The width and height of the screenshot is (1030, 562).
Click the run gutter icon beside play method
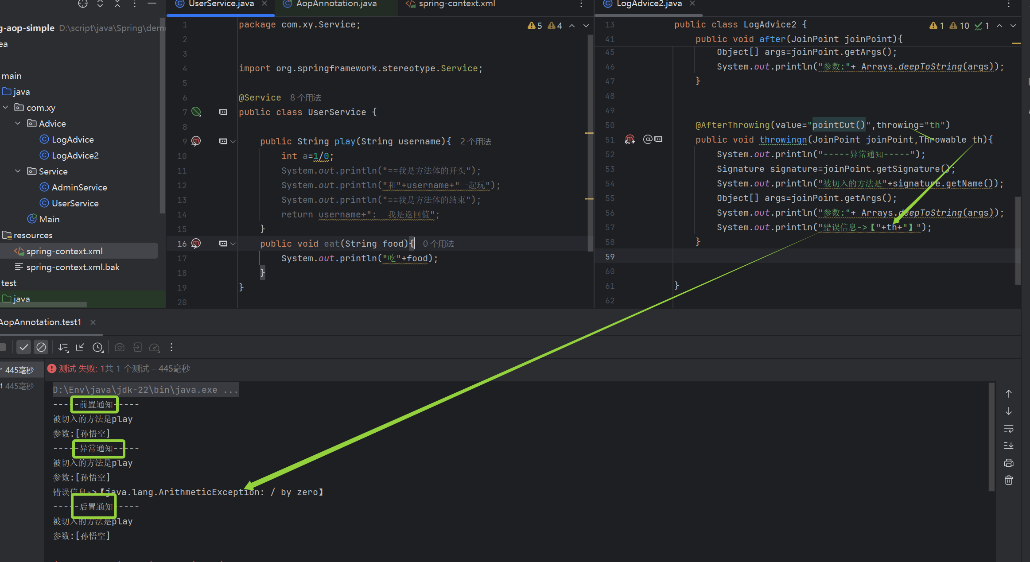[196, 141]
